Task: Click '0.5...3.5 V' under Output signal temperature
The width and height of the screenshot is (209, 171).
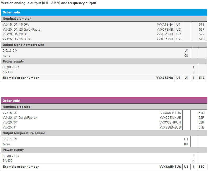Action: click(x=10, y=50)
